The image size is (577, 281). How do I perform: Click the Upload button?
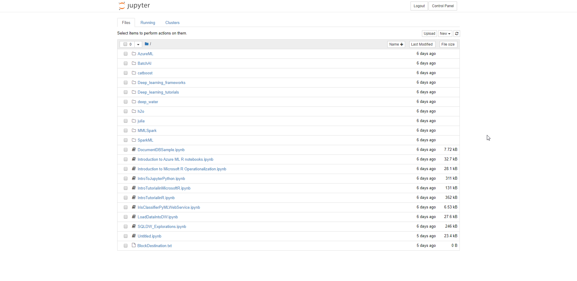[x=429, y=34]
